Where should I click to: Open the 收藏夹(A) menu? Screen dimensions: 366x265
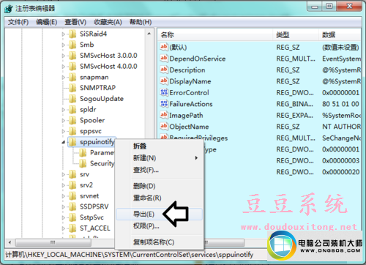pyautogui.click(x=108, y=22)
